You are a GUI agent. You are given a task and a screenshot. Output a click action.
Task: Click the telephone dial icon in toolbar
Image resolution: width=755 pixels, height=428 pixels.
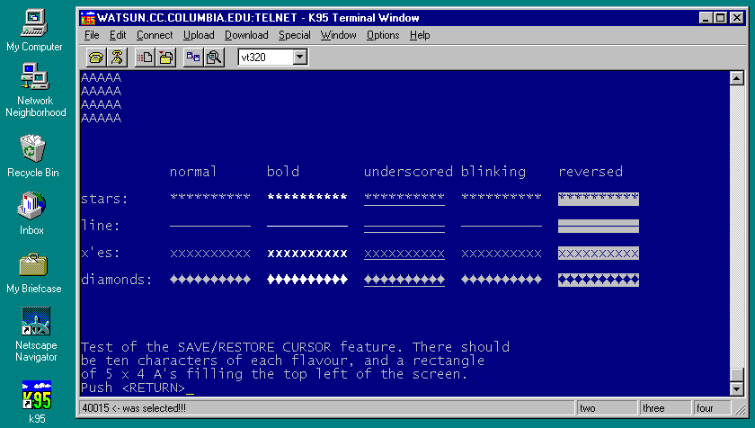(95, 58)
